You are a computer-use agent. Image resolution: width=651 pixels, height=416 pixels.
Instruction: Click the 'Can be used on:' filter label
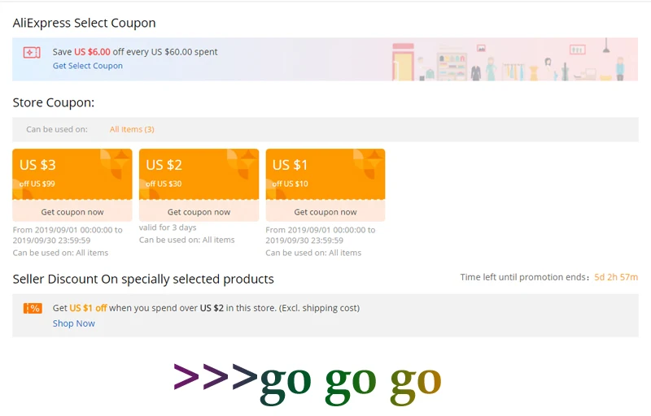tap(57, 129)
